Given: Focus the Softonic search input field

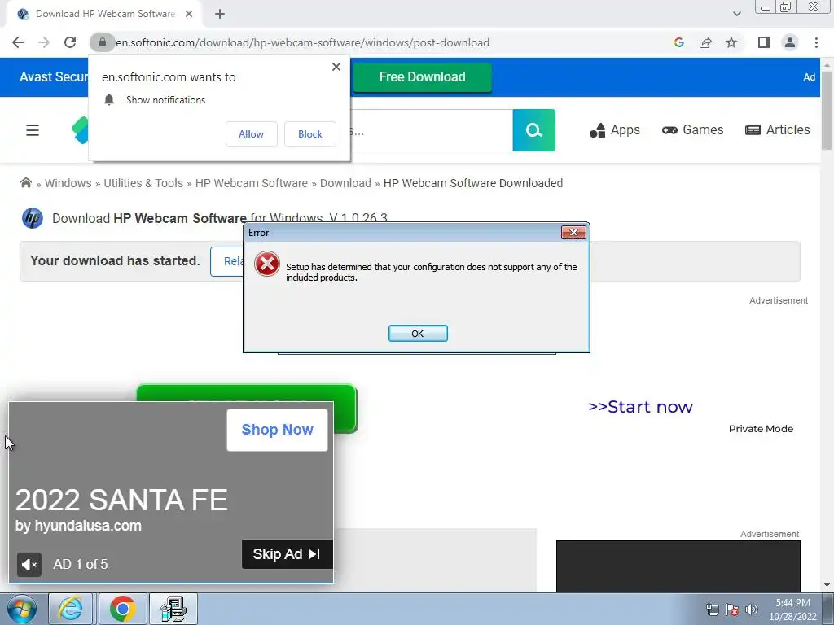Looking at the screenshot, I should click(x=432, y=130).
